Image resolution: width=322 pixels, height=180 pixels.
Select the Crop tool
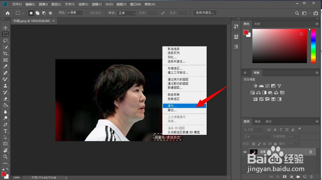pyautogui.click(x=5, y=53)
